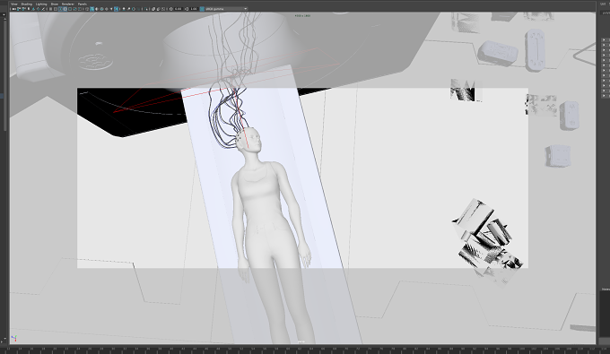Click the Exposure reset icon

click(x=170, y=9)
